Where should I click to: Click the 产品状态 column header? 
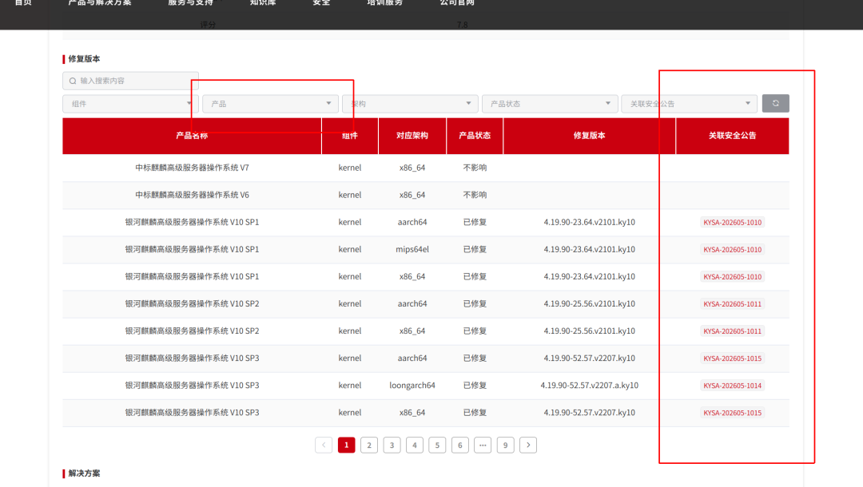[x=475, y=136]
